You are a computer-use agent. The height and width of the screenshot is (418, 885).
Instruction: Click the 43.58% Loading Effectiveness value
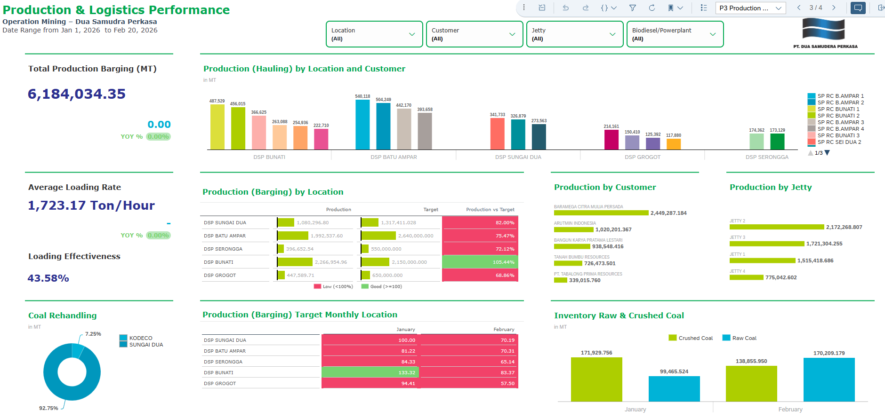point(48,278)
